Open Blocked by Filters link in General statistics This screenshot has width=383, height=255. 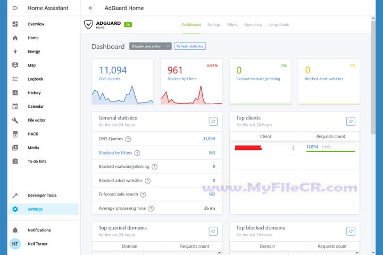pyautogui.click(x=115, y=153)
